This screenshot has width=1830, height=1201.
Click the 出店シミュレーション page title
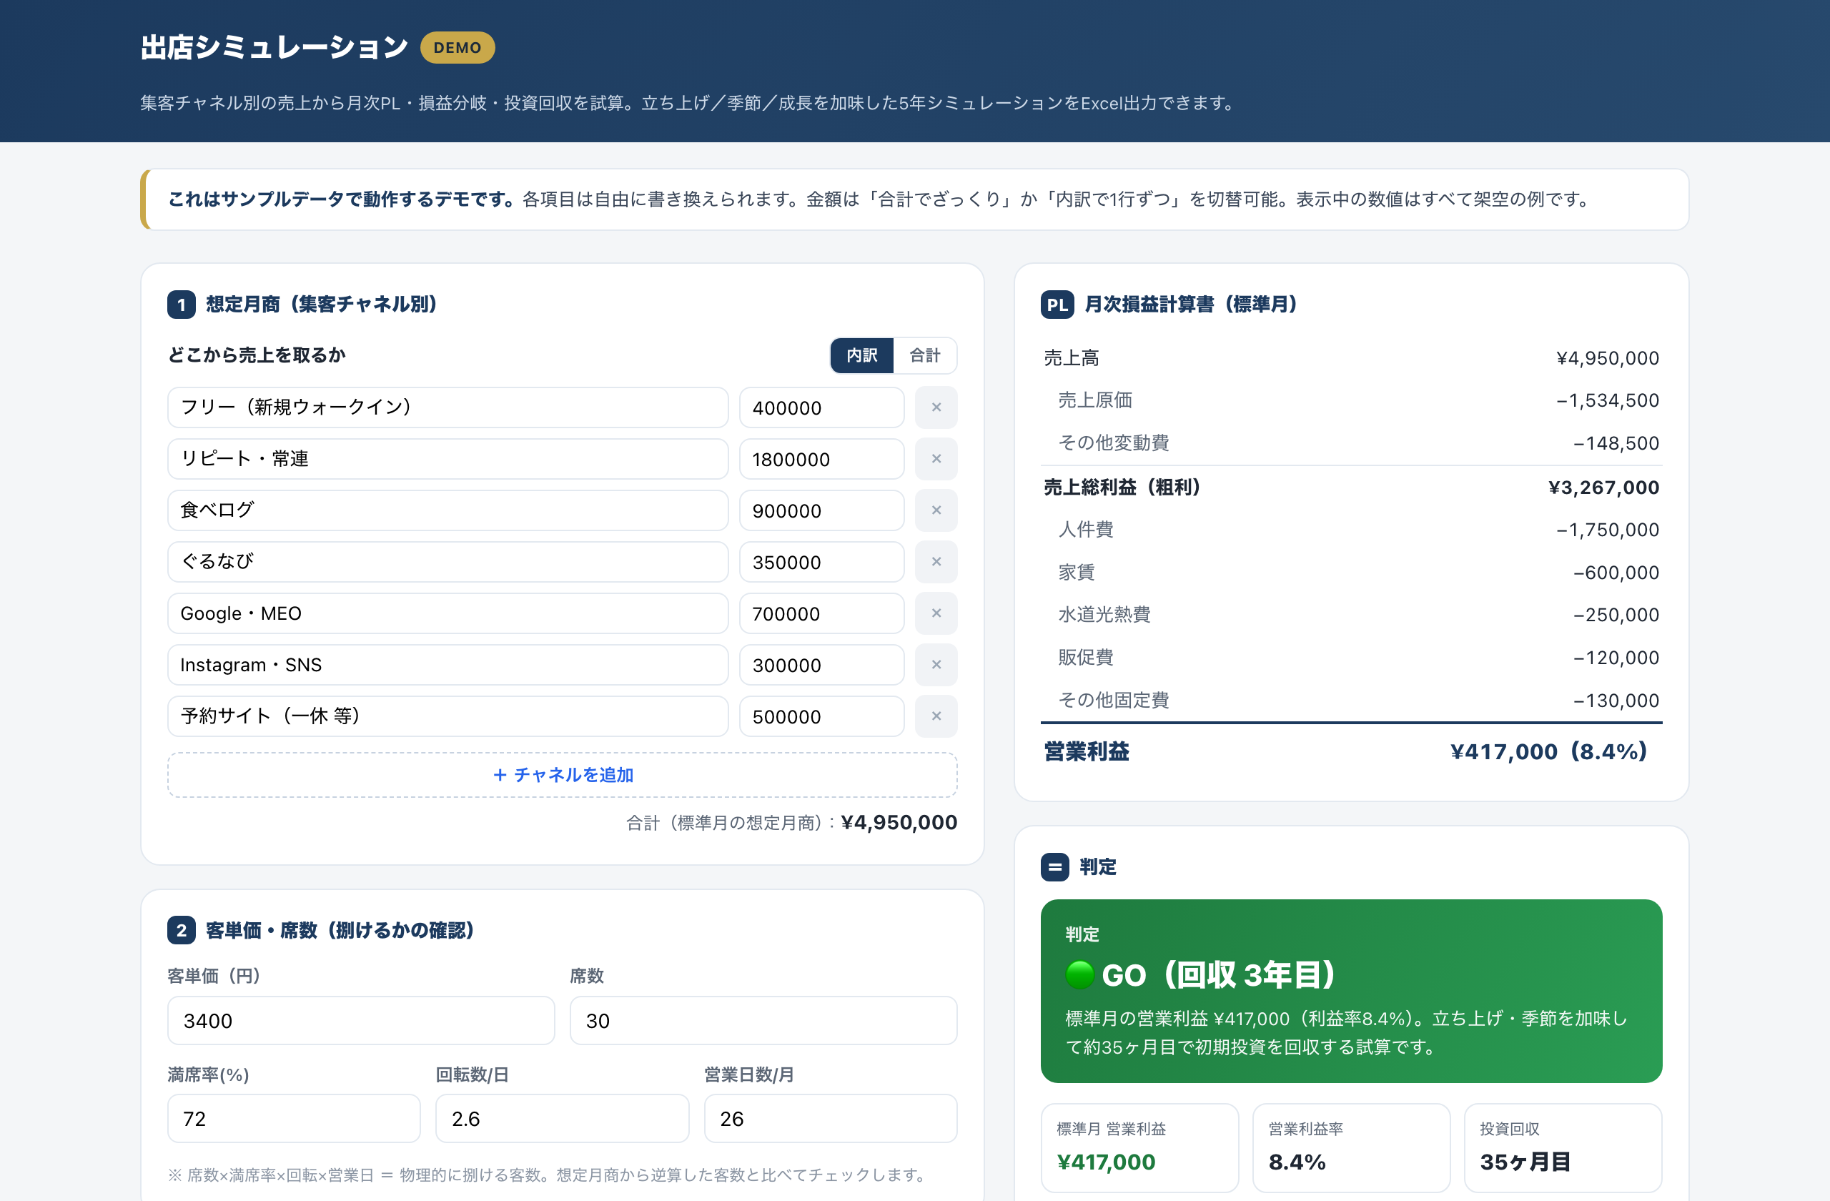274,48
